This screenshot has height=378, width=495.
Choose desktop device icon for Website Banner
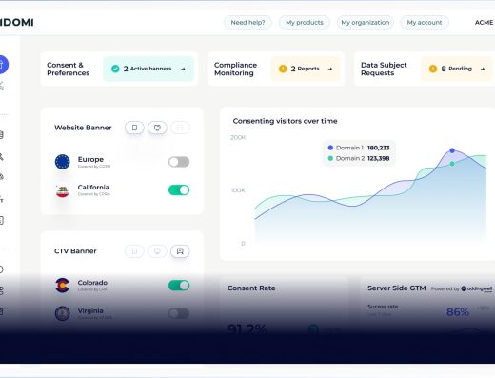[157, 128]
